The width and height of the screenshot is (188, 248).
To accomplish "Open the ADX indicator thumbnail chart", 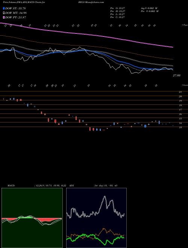I will click(x=96, y=218).
